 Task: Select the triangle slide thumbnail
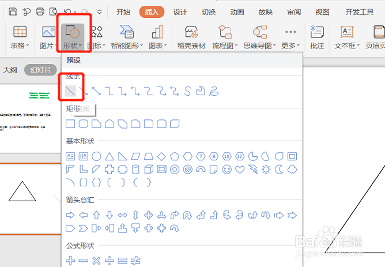[31, 199]
